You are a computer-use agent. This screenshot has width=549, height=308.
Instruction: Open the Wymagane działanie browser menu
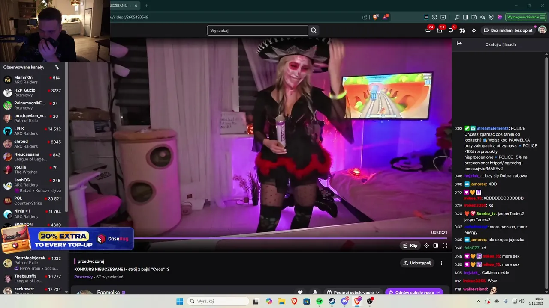click(x=525, y=17)
